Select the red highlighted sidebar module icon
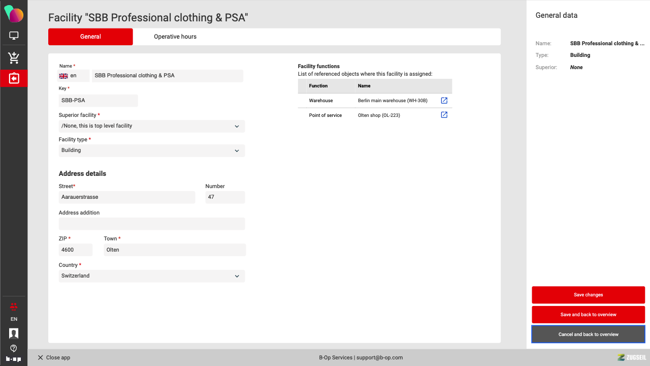This screenshot has height=366, width=650. (14, 78)
